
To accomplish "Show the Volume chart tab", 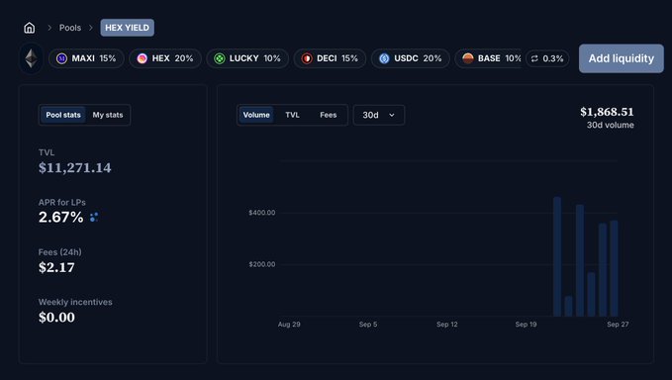I will pyautogui.click(x=256, y=115).
